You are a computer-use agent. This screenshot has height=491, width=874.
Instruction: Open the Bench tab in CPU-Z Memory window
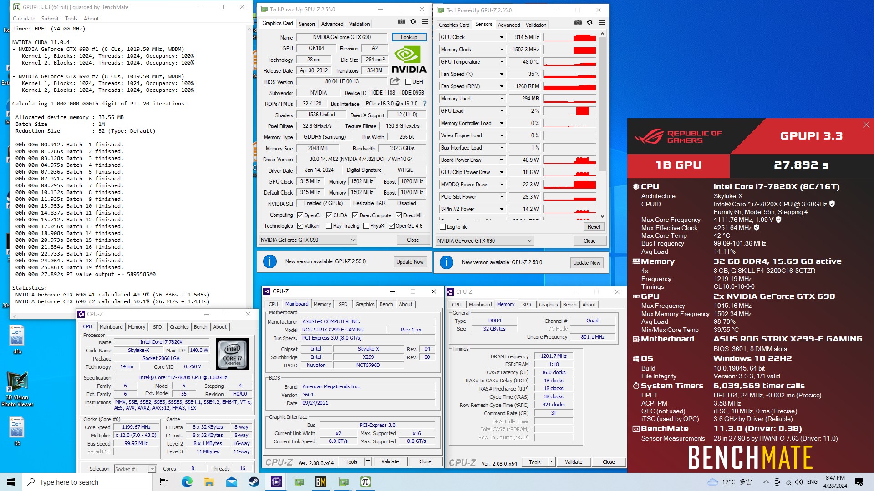pos(569,305)
